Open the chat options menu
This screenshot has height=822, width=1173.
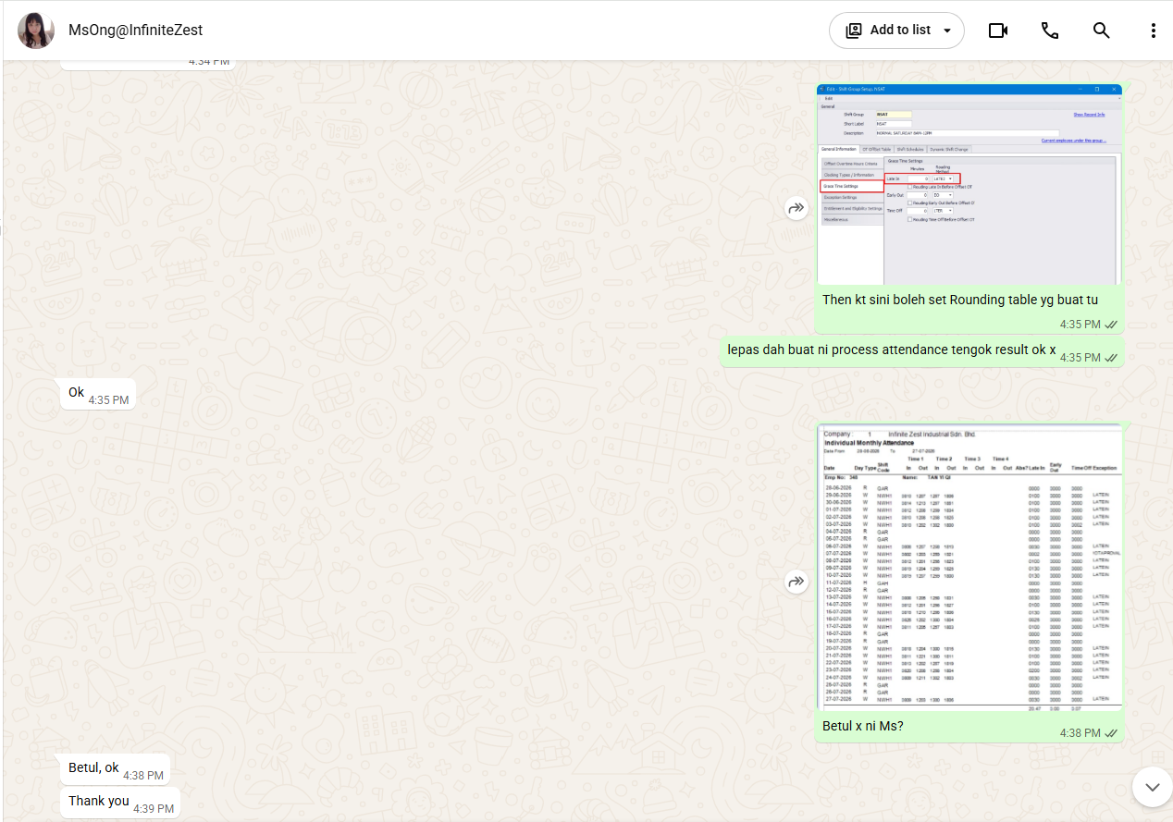tap(1153, 31)
